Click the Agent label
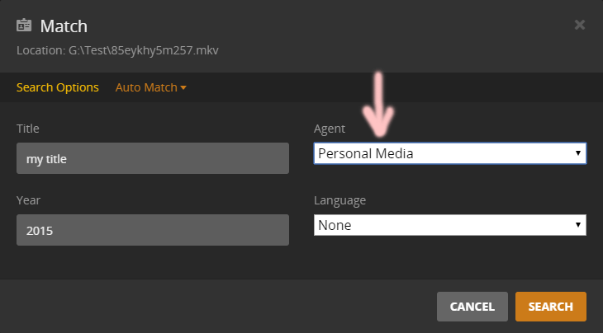 330,129
